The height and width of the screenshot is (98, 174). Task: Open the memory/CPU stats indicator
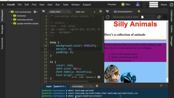tap(150, 5)
